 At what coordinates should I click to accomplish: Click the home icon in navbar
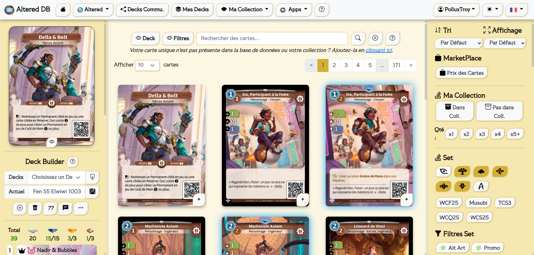[63, 9]
